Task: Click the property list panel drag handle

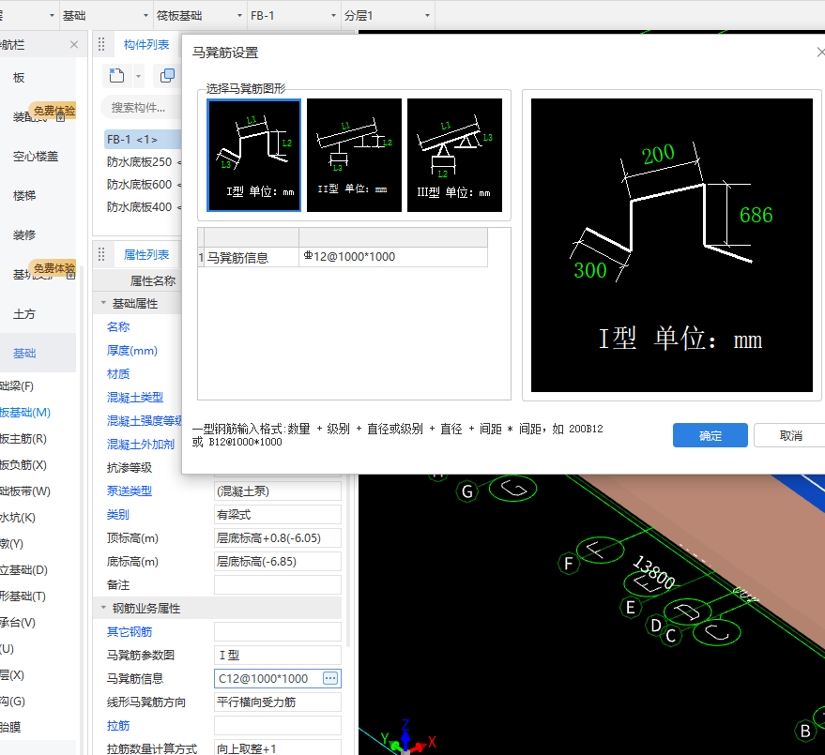Action: click(101, 255)
